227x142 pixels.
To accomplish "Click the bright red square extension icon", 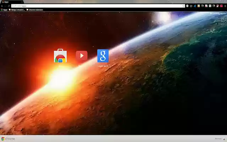I will click(221, 6).
